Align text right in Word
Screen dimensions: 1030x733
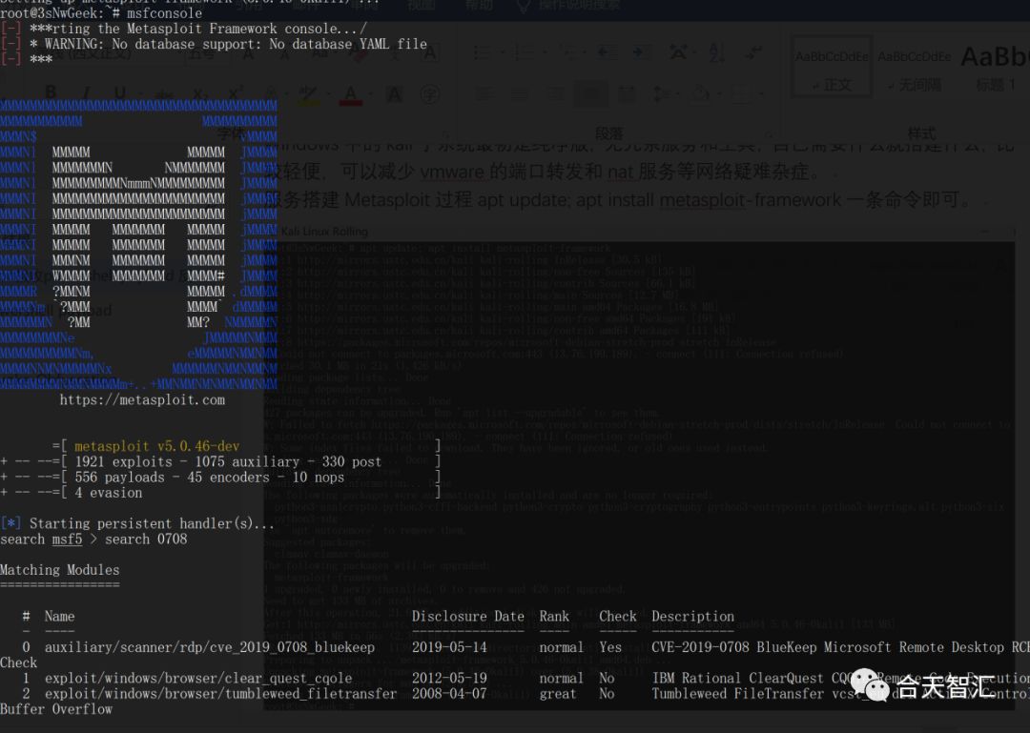click(555, 94)
